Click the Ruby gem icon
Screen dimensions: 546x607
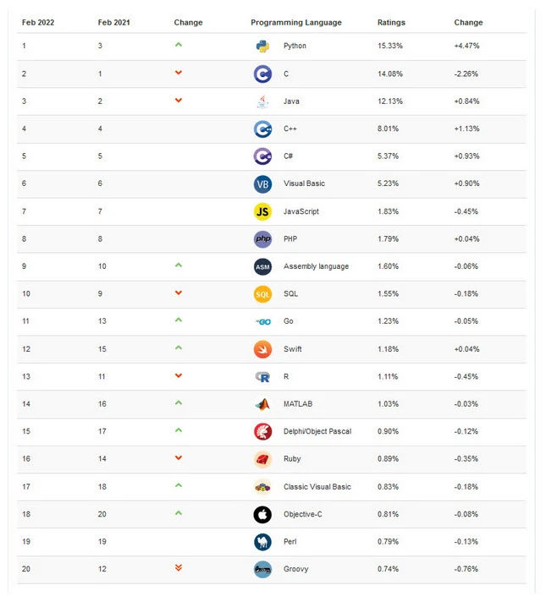pyautogui.click(x=262, y=460)
